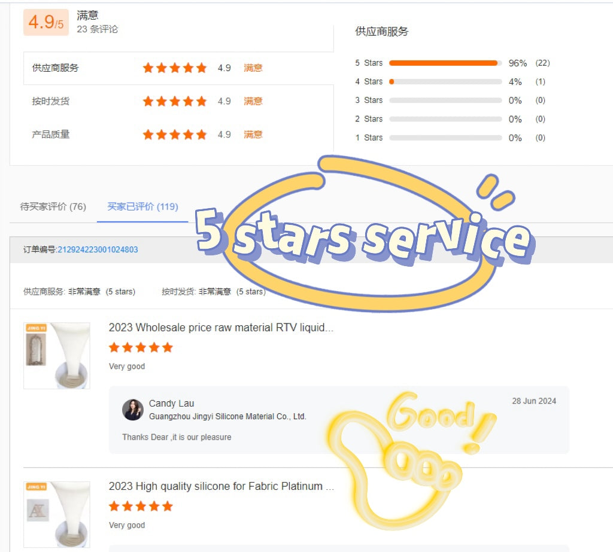Viewport: 613px width, 552px height.
Task: Select the 供应商服务 rating row
Action: [x=178, y=68]
